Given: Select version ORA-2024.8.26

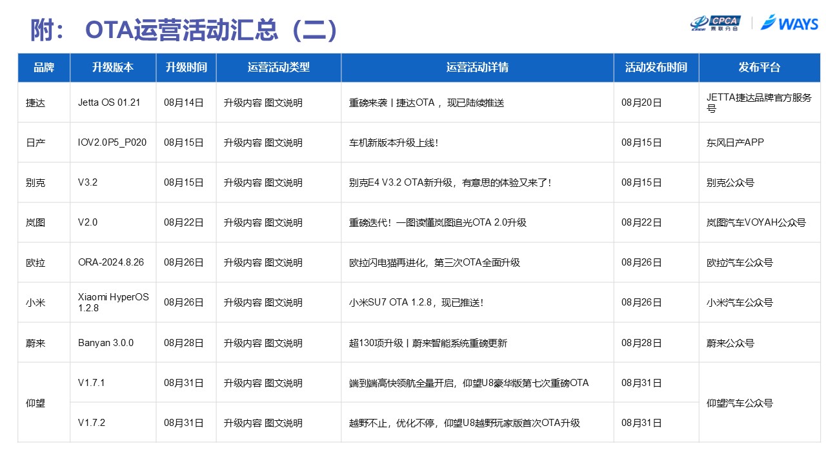Looking at the screenshot, I should click(x=111, y=262).
